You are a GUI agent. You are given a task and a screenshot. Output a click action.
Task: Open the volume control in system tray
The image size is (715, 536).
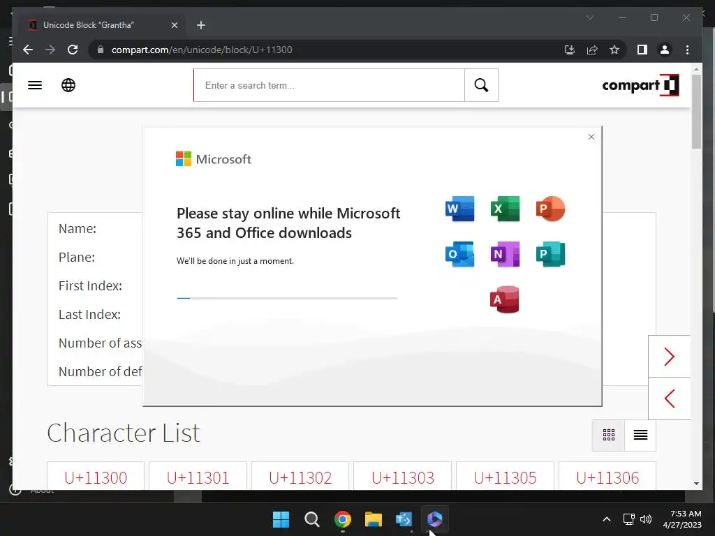click(x=646, y=519)
